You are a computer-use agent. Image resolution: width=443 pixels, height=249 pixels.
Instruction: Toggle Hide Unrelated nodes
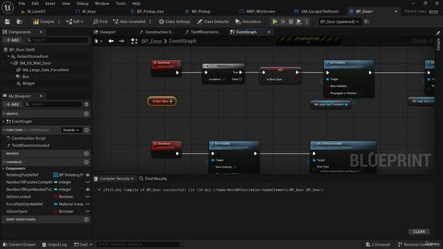pos(129,21)
